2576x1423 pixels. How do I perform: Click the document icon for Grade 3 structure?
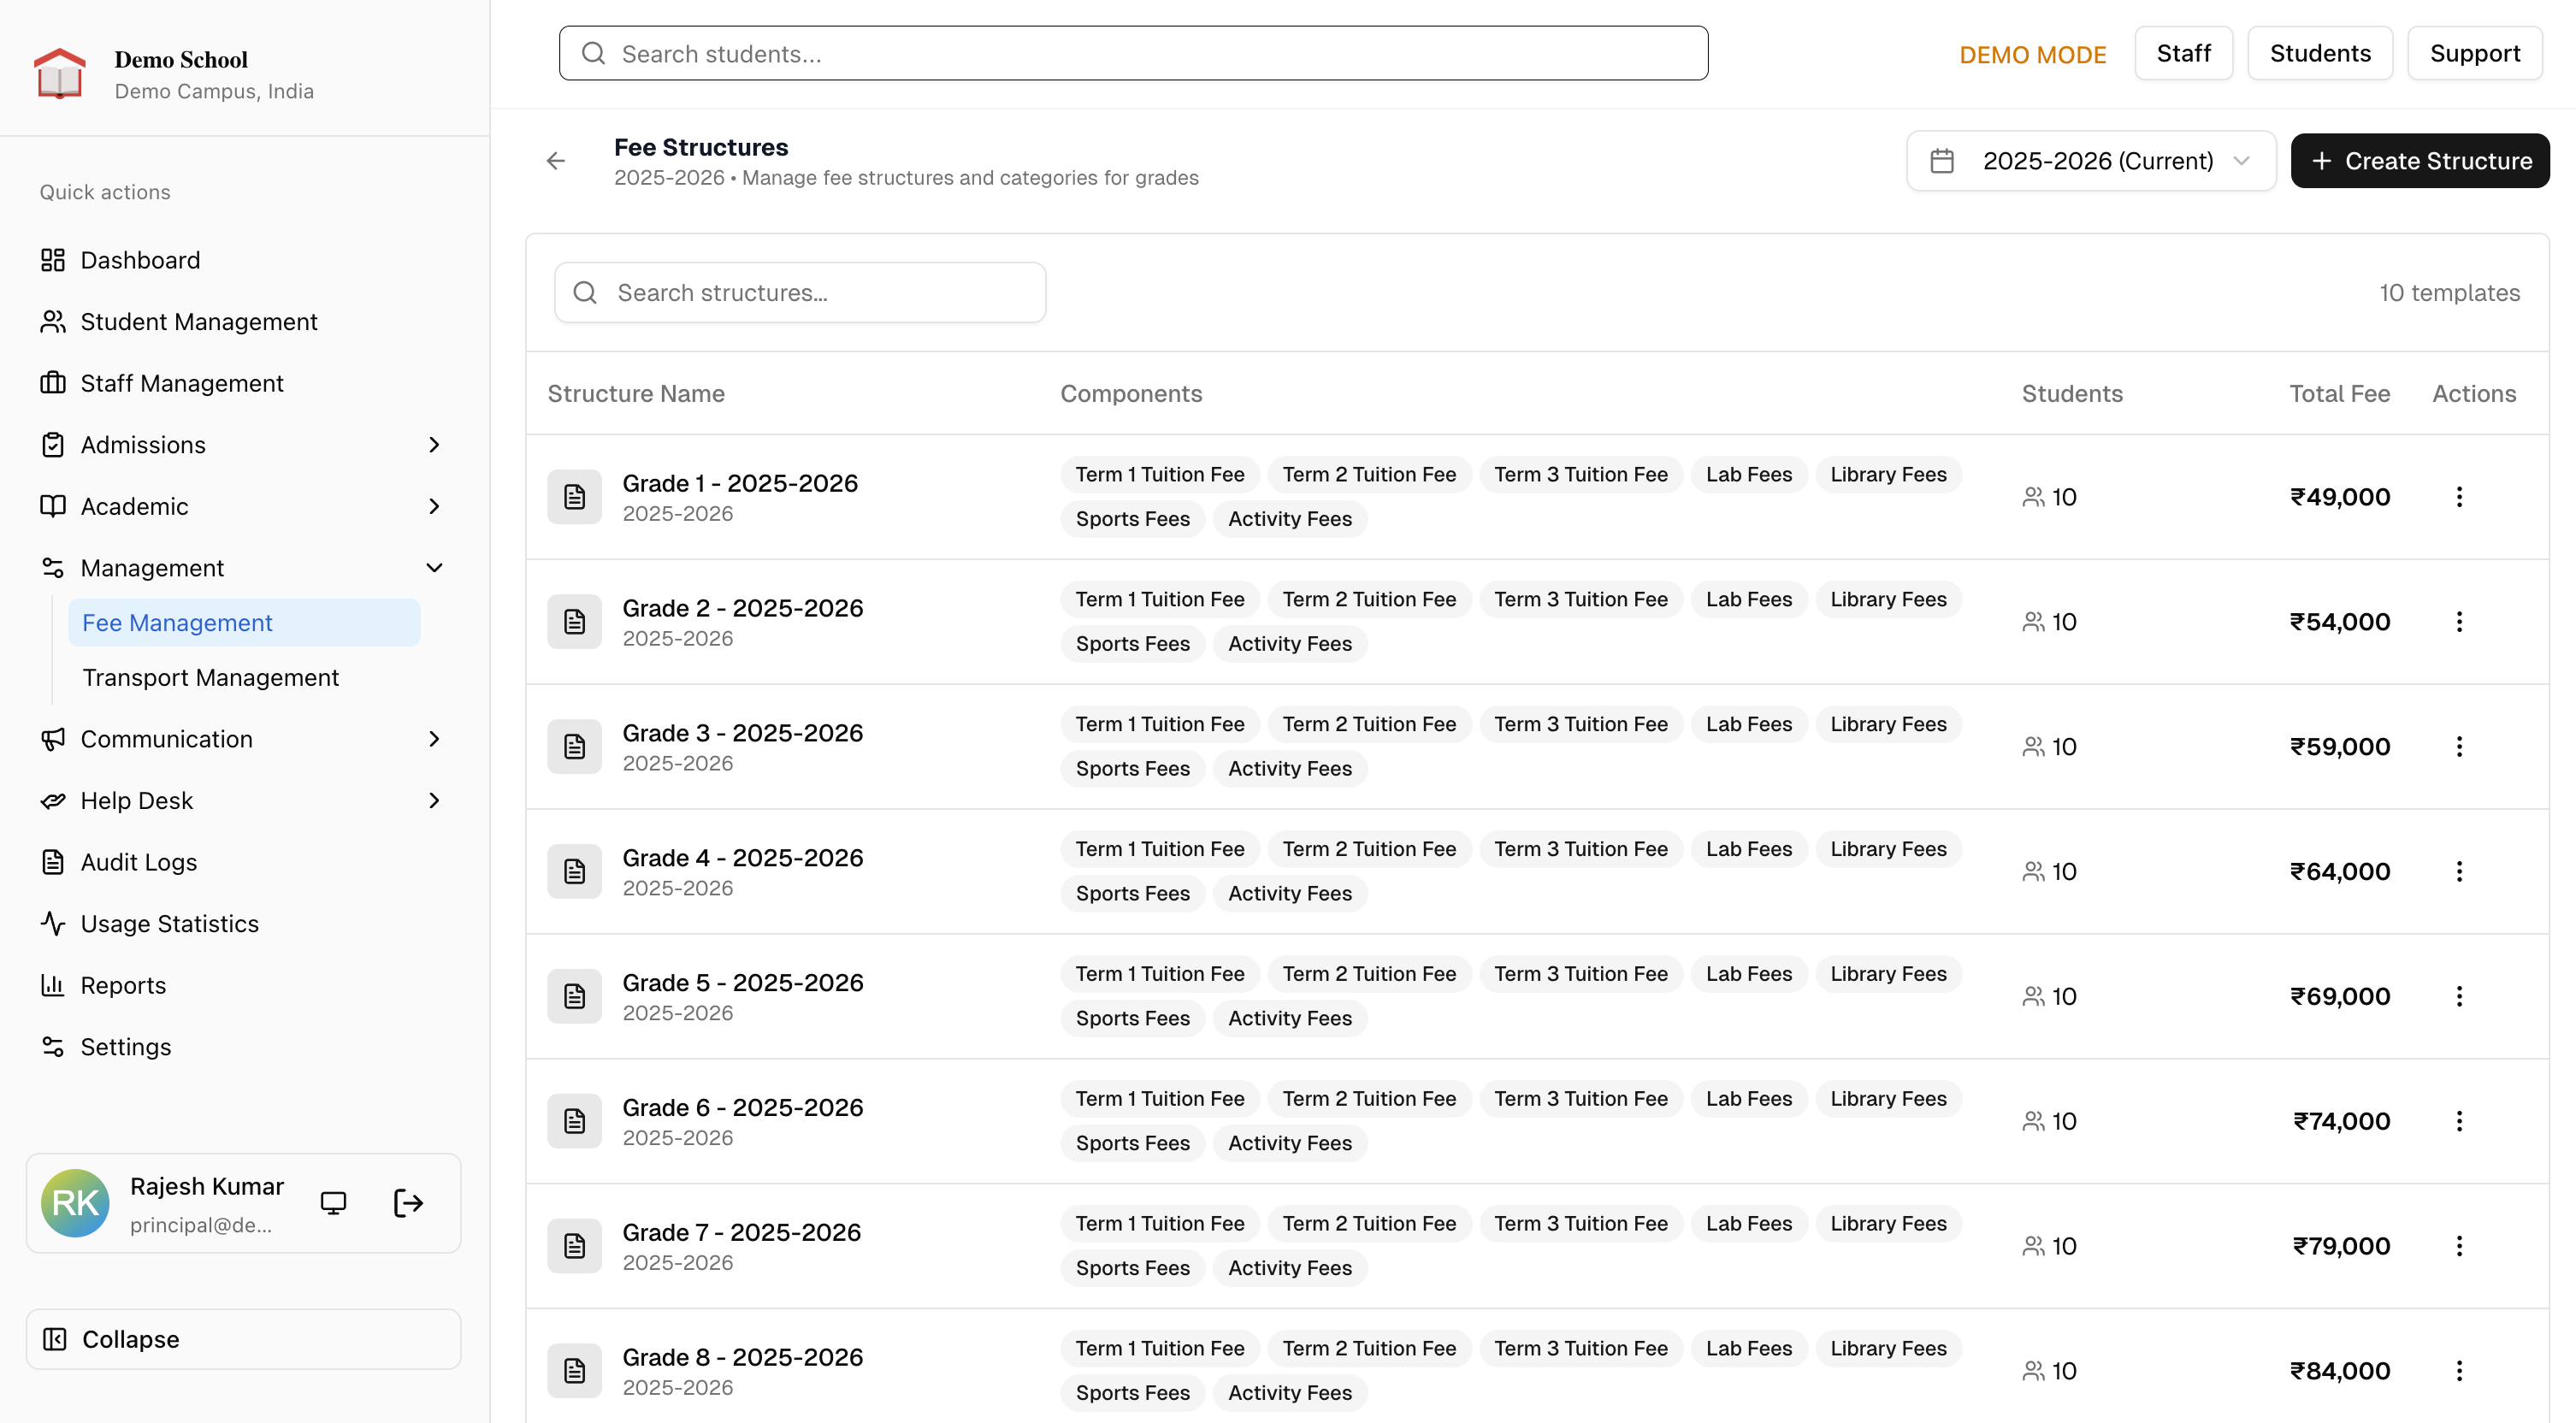574,747
